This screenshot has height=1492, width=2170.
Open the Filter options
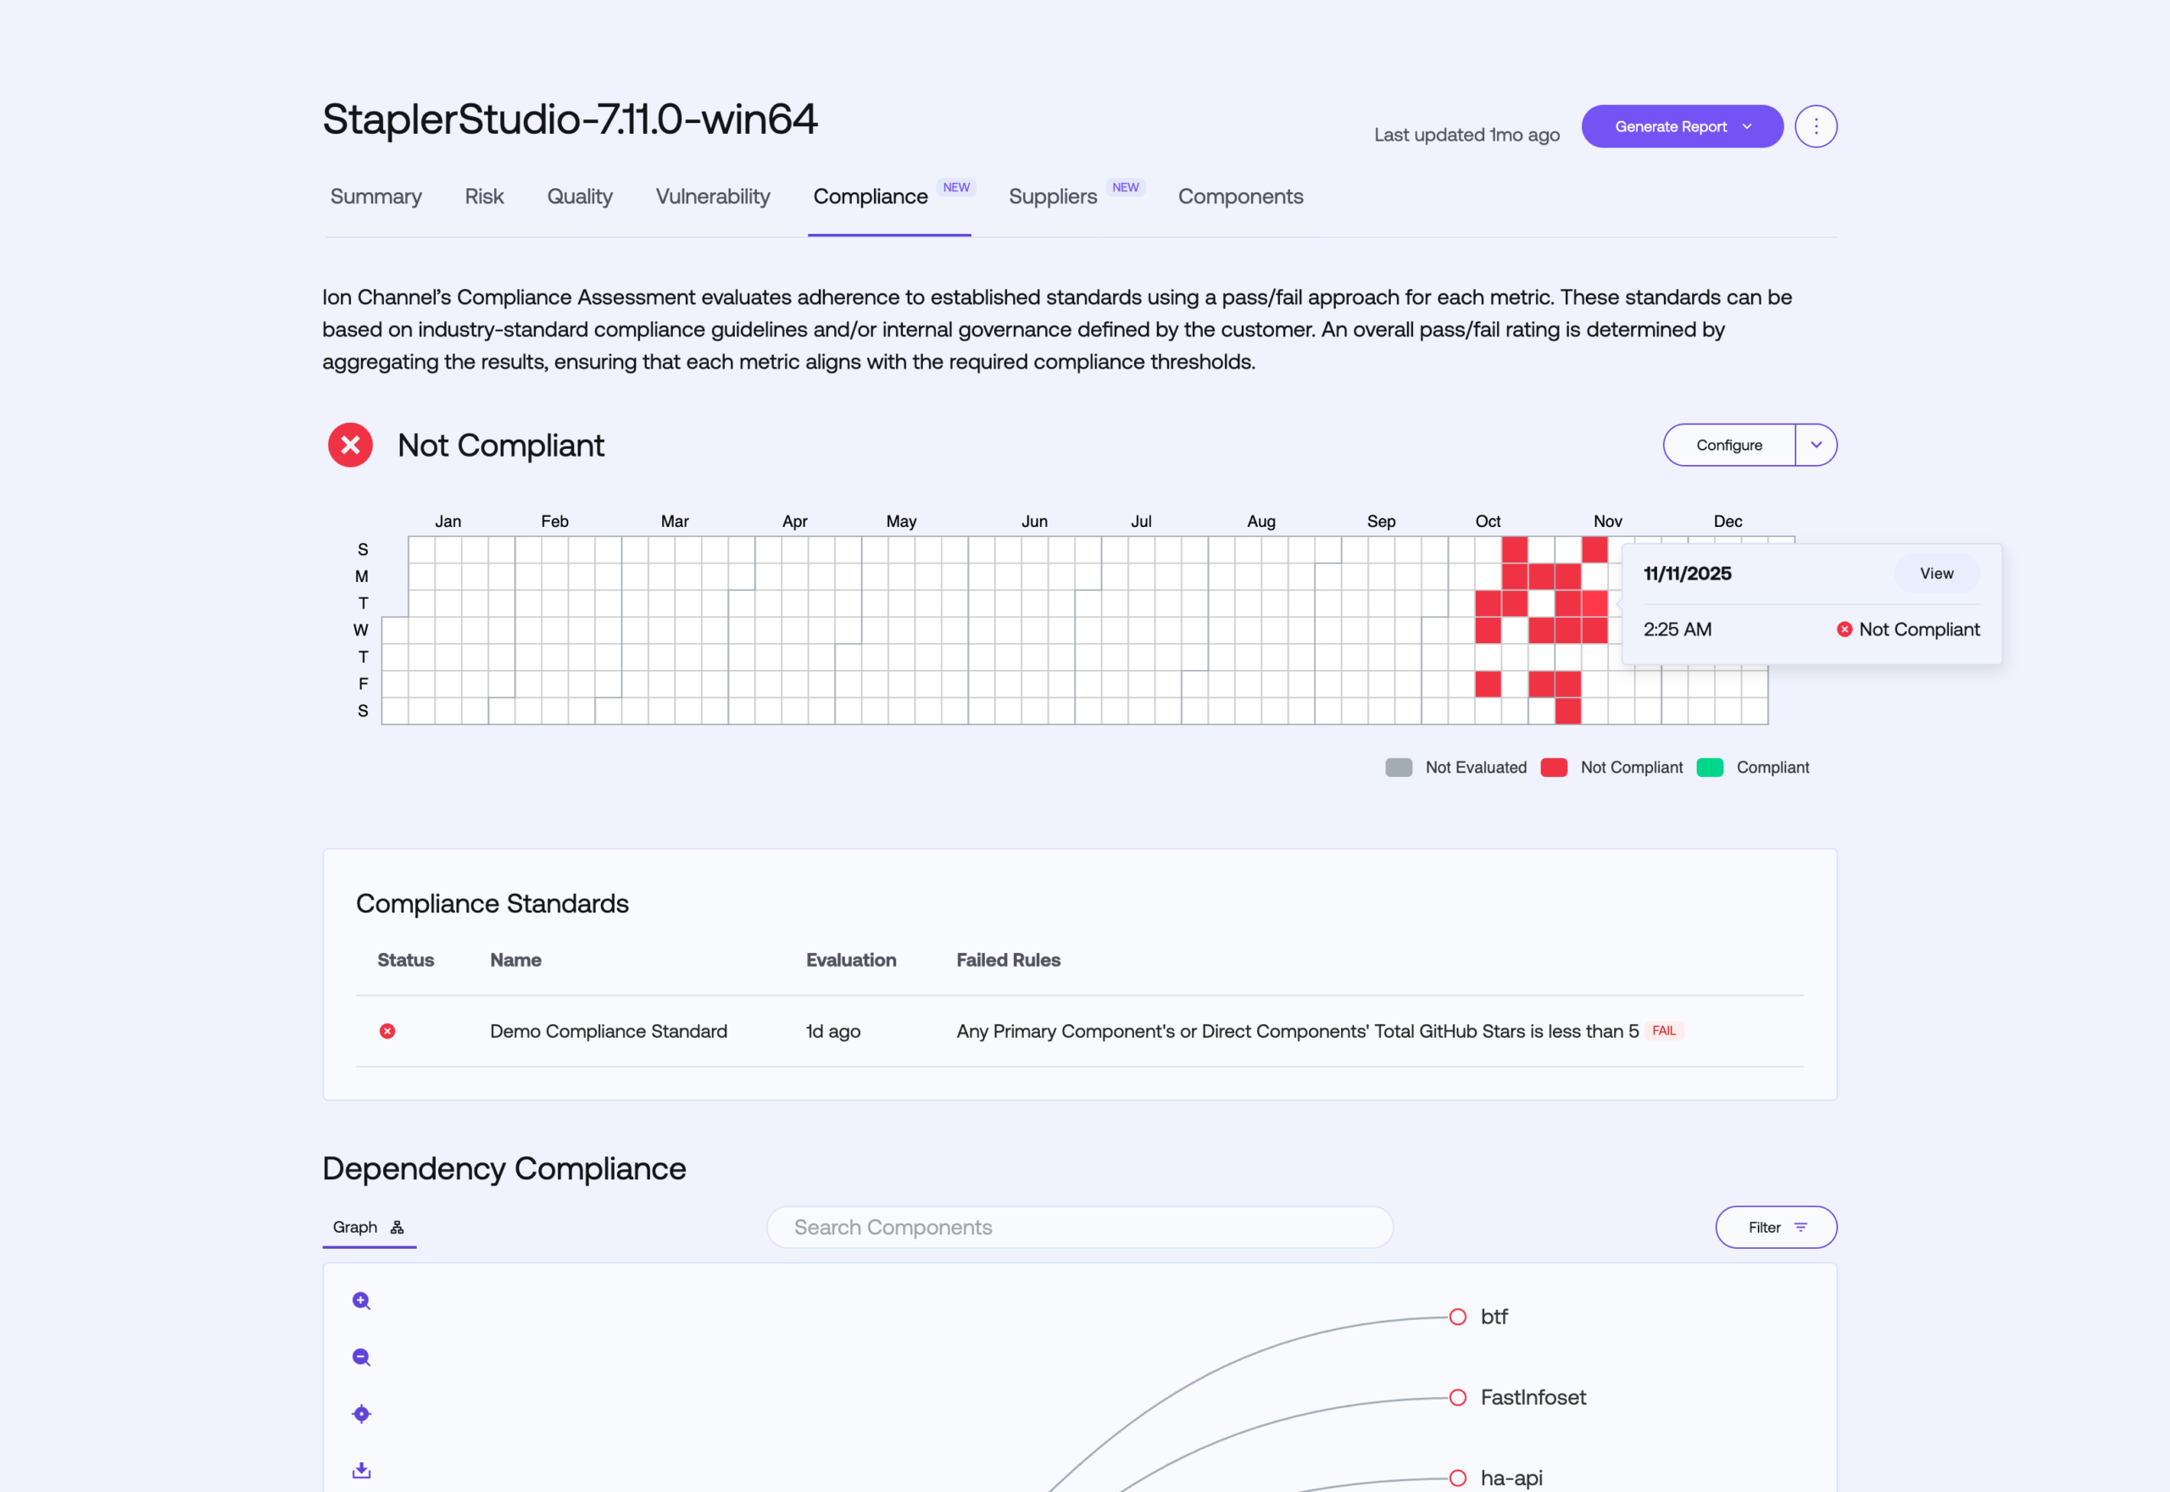tap(1775, 1227)
